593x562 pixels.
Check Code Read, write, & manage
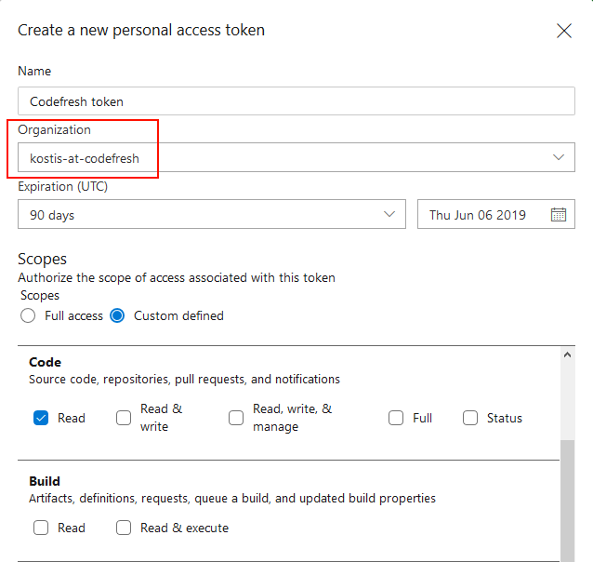236,418
